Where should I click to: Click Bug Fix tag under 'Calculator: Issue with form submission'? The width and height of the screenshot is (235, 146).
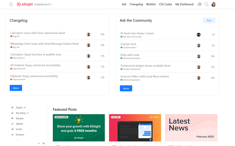click(x=15, y=36)
